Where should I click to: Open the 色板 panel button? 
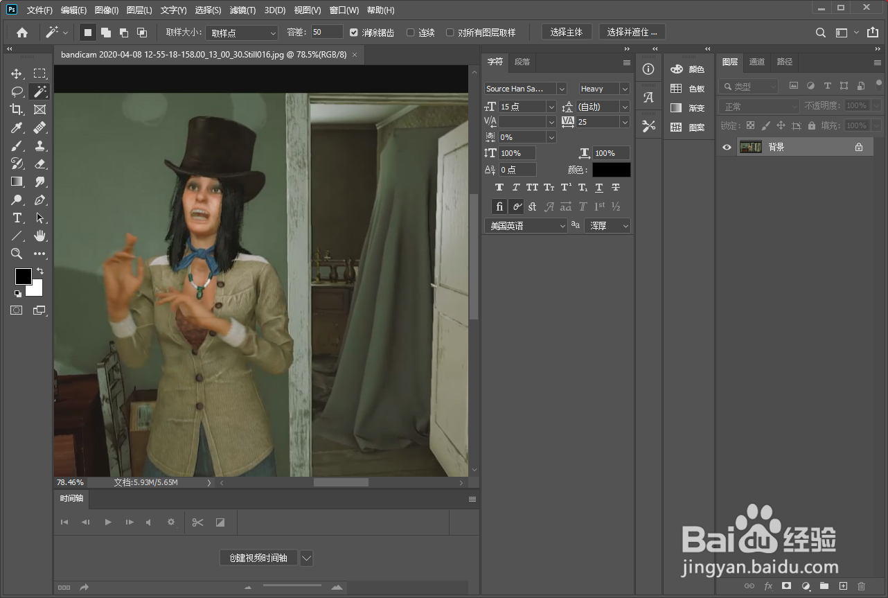point(688,89)
